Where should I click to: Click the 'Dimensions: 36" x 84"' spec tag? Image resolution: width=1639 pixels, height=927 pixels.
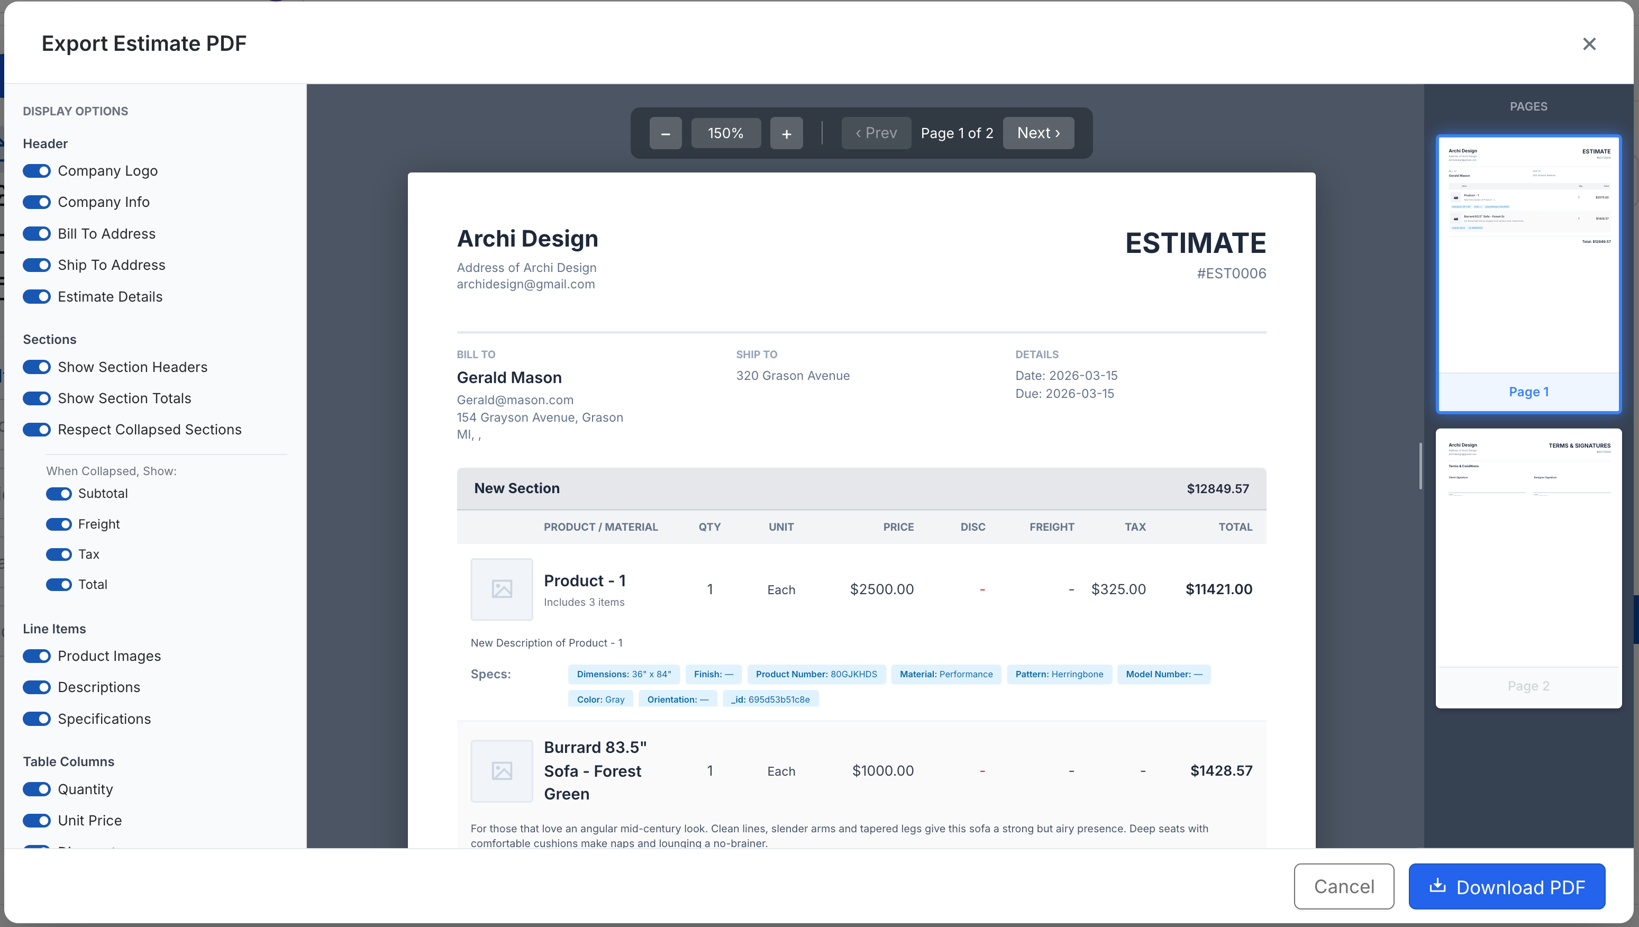pyautogui.click(x=623, y=674)
